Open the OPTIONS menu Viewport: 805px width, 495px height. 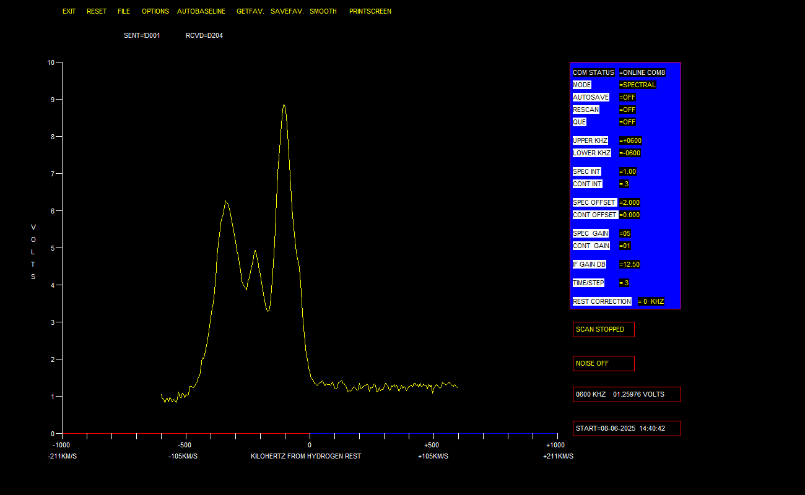tap(155, 11)
